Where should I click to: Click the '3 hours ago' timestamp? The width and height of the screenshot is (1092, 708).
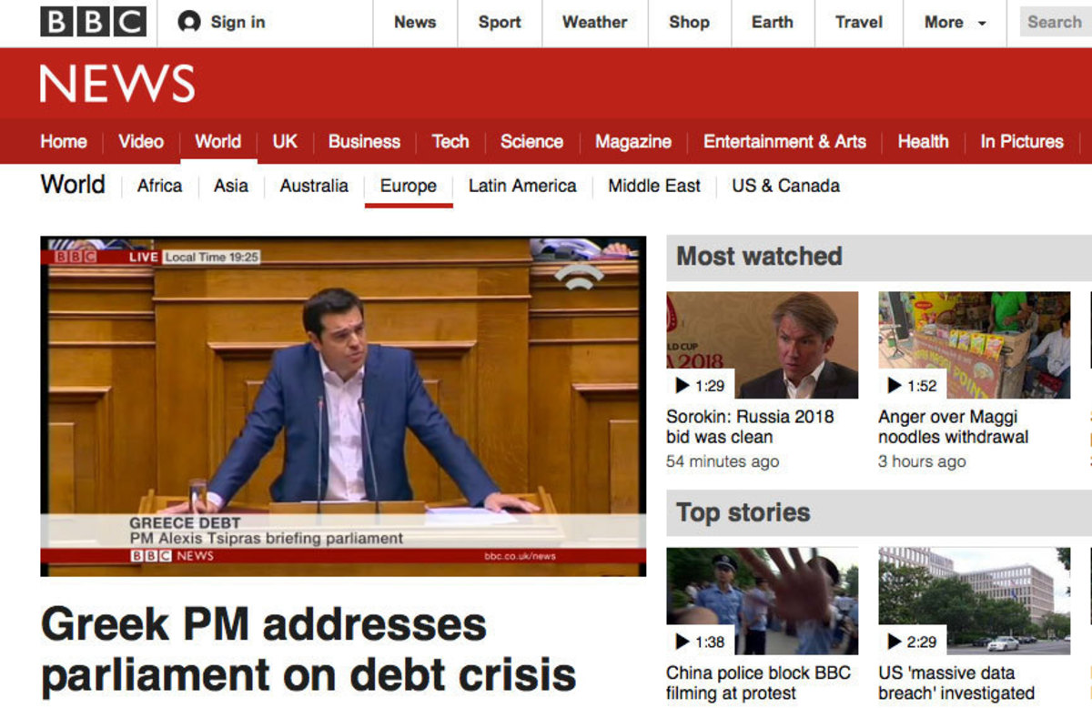922,461
